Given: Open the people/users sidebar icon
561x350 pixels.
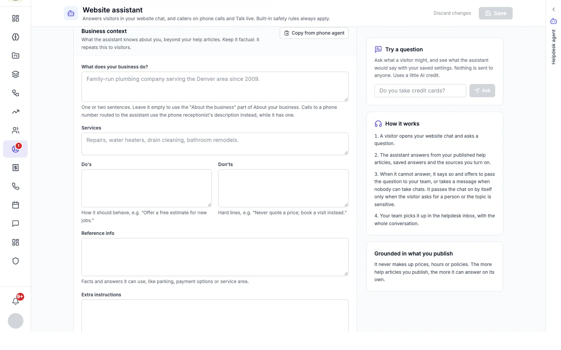Looking at the screenshot, I should [x=16, y=130].
